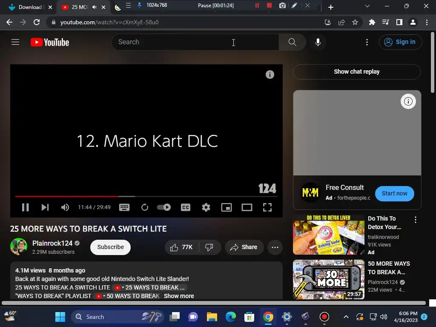
Task: Toggle closed captions CC
Action: click(x=186, y=207)
